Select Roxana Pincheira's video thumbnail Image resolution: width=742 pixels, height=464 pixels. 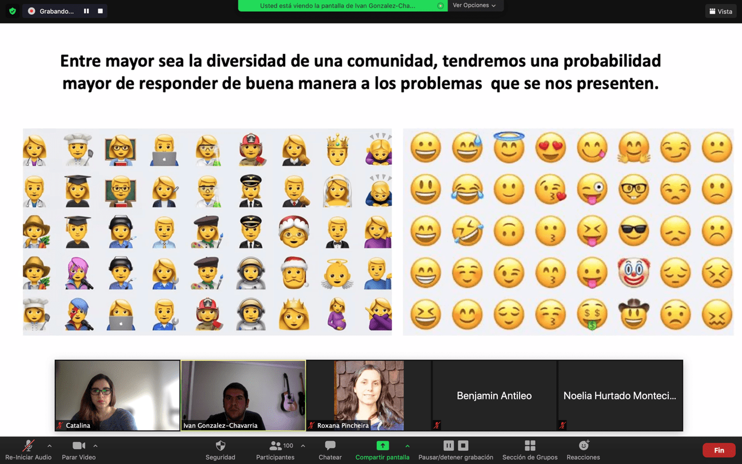point(369,395)
